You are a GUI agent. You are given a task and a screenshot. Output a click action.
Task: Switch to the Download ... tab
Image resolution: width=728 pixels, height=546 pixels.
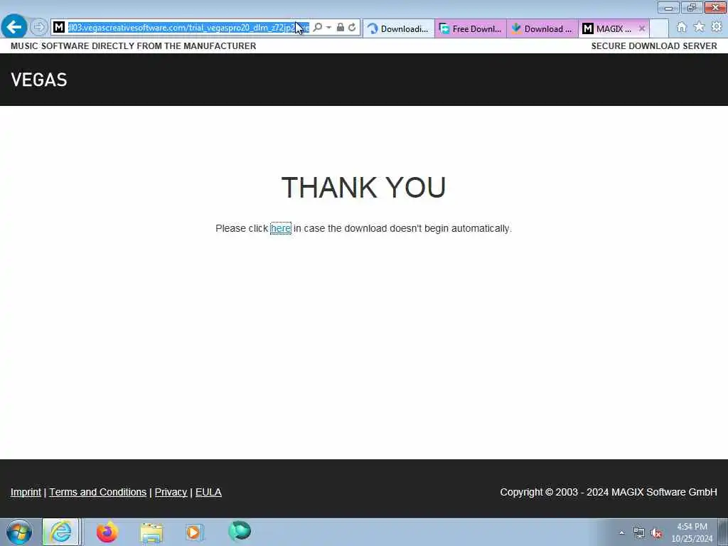[542, 28]
